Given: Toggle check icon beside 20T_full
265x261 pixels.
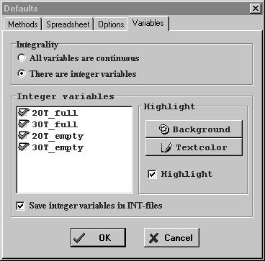Looking at the screenshot, I should (24, 112).
